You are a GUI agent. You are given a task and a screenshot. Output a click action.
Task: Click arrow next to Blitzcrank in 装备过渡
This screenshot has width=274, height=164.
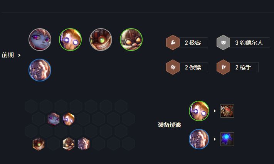click(215, 111)
